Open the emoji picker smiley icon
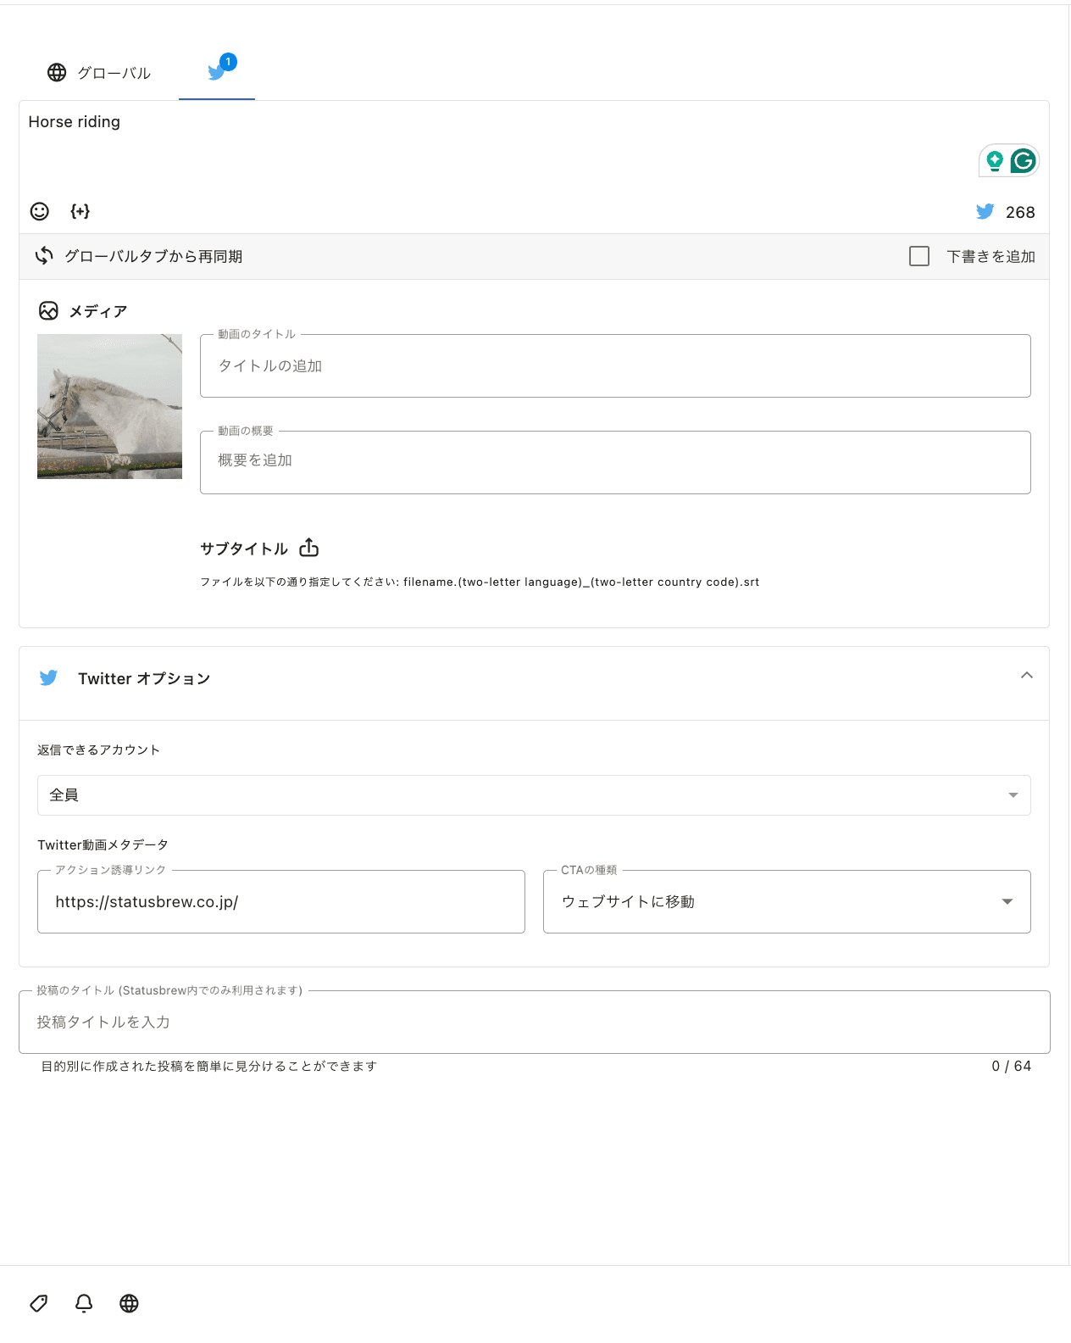 [40, 211]
